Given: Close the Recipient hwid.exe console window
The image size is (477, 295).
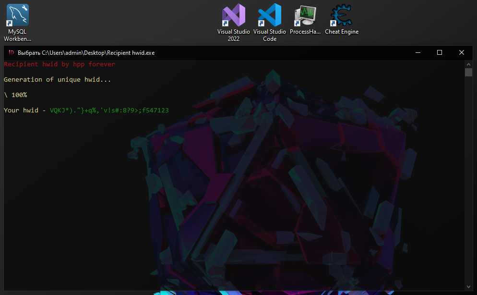Looking at the screenshot, I should point(461,53).
